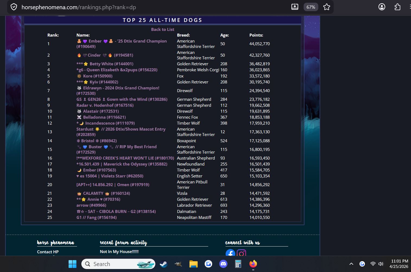Bookmark this page with the star icon

(x=327, y=7)
